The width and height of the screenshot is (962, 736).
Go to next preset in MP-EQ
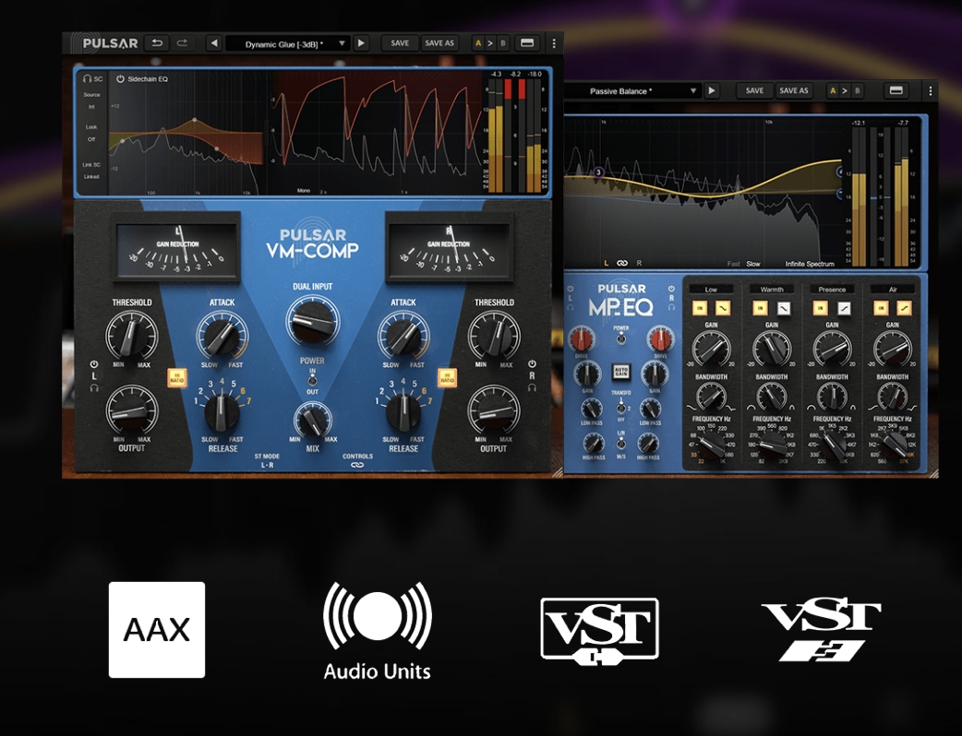coord(712,90)
